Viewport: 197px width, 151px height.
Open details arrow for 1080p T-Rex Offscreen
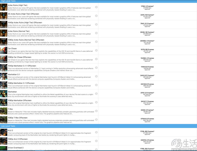(x=96, y=120)
